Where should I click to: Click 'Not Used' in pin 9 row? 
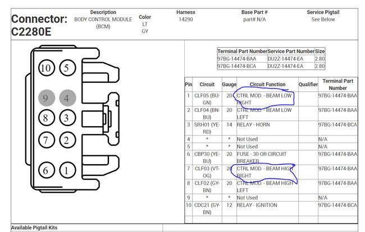pyautogui.click(x=247, y=198)
